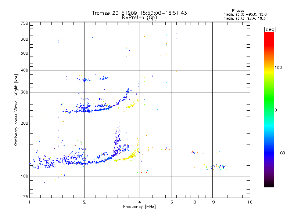Select the "mean, sd,O: -95.8, 15.6" line
Viewport: 294px width, 220px height.
[x=245, y=14]
